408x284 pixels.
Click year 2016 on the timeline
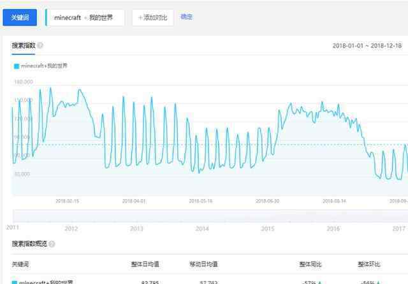coord(333,228)
